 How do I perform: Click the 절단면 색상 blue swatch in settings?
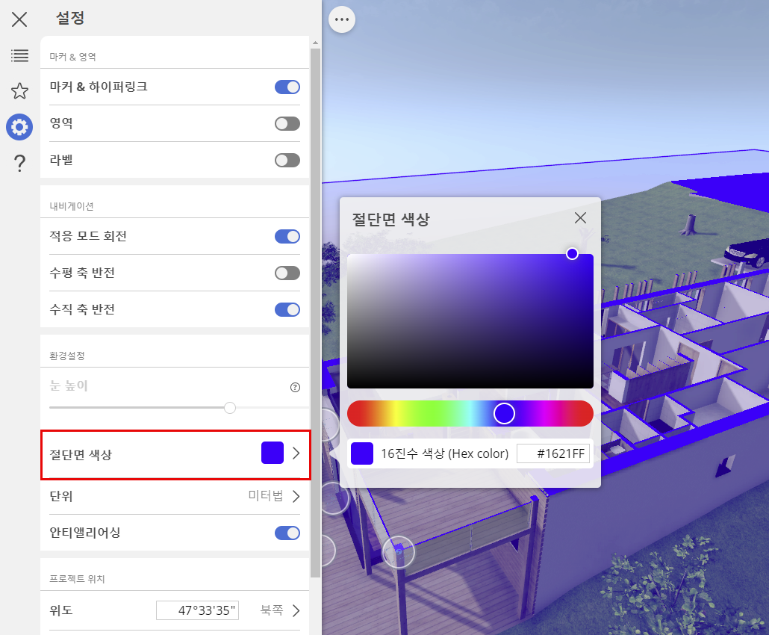[x=273, y=453]
